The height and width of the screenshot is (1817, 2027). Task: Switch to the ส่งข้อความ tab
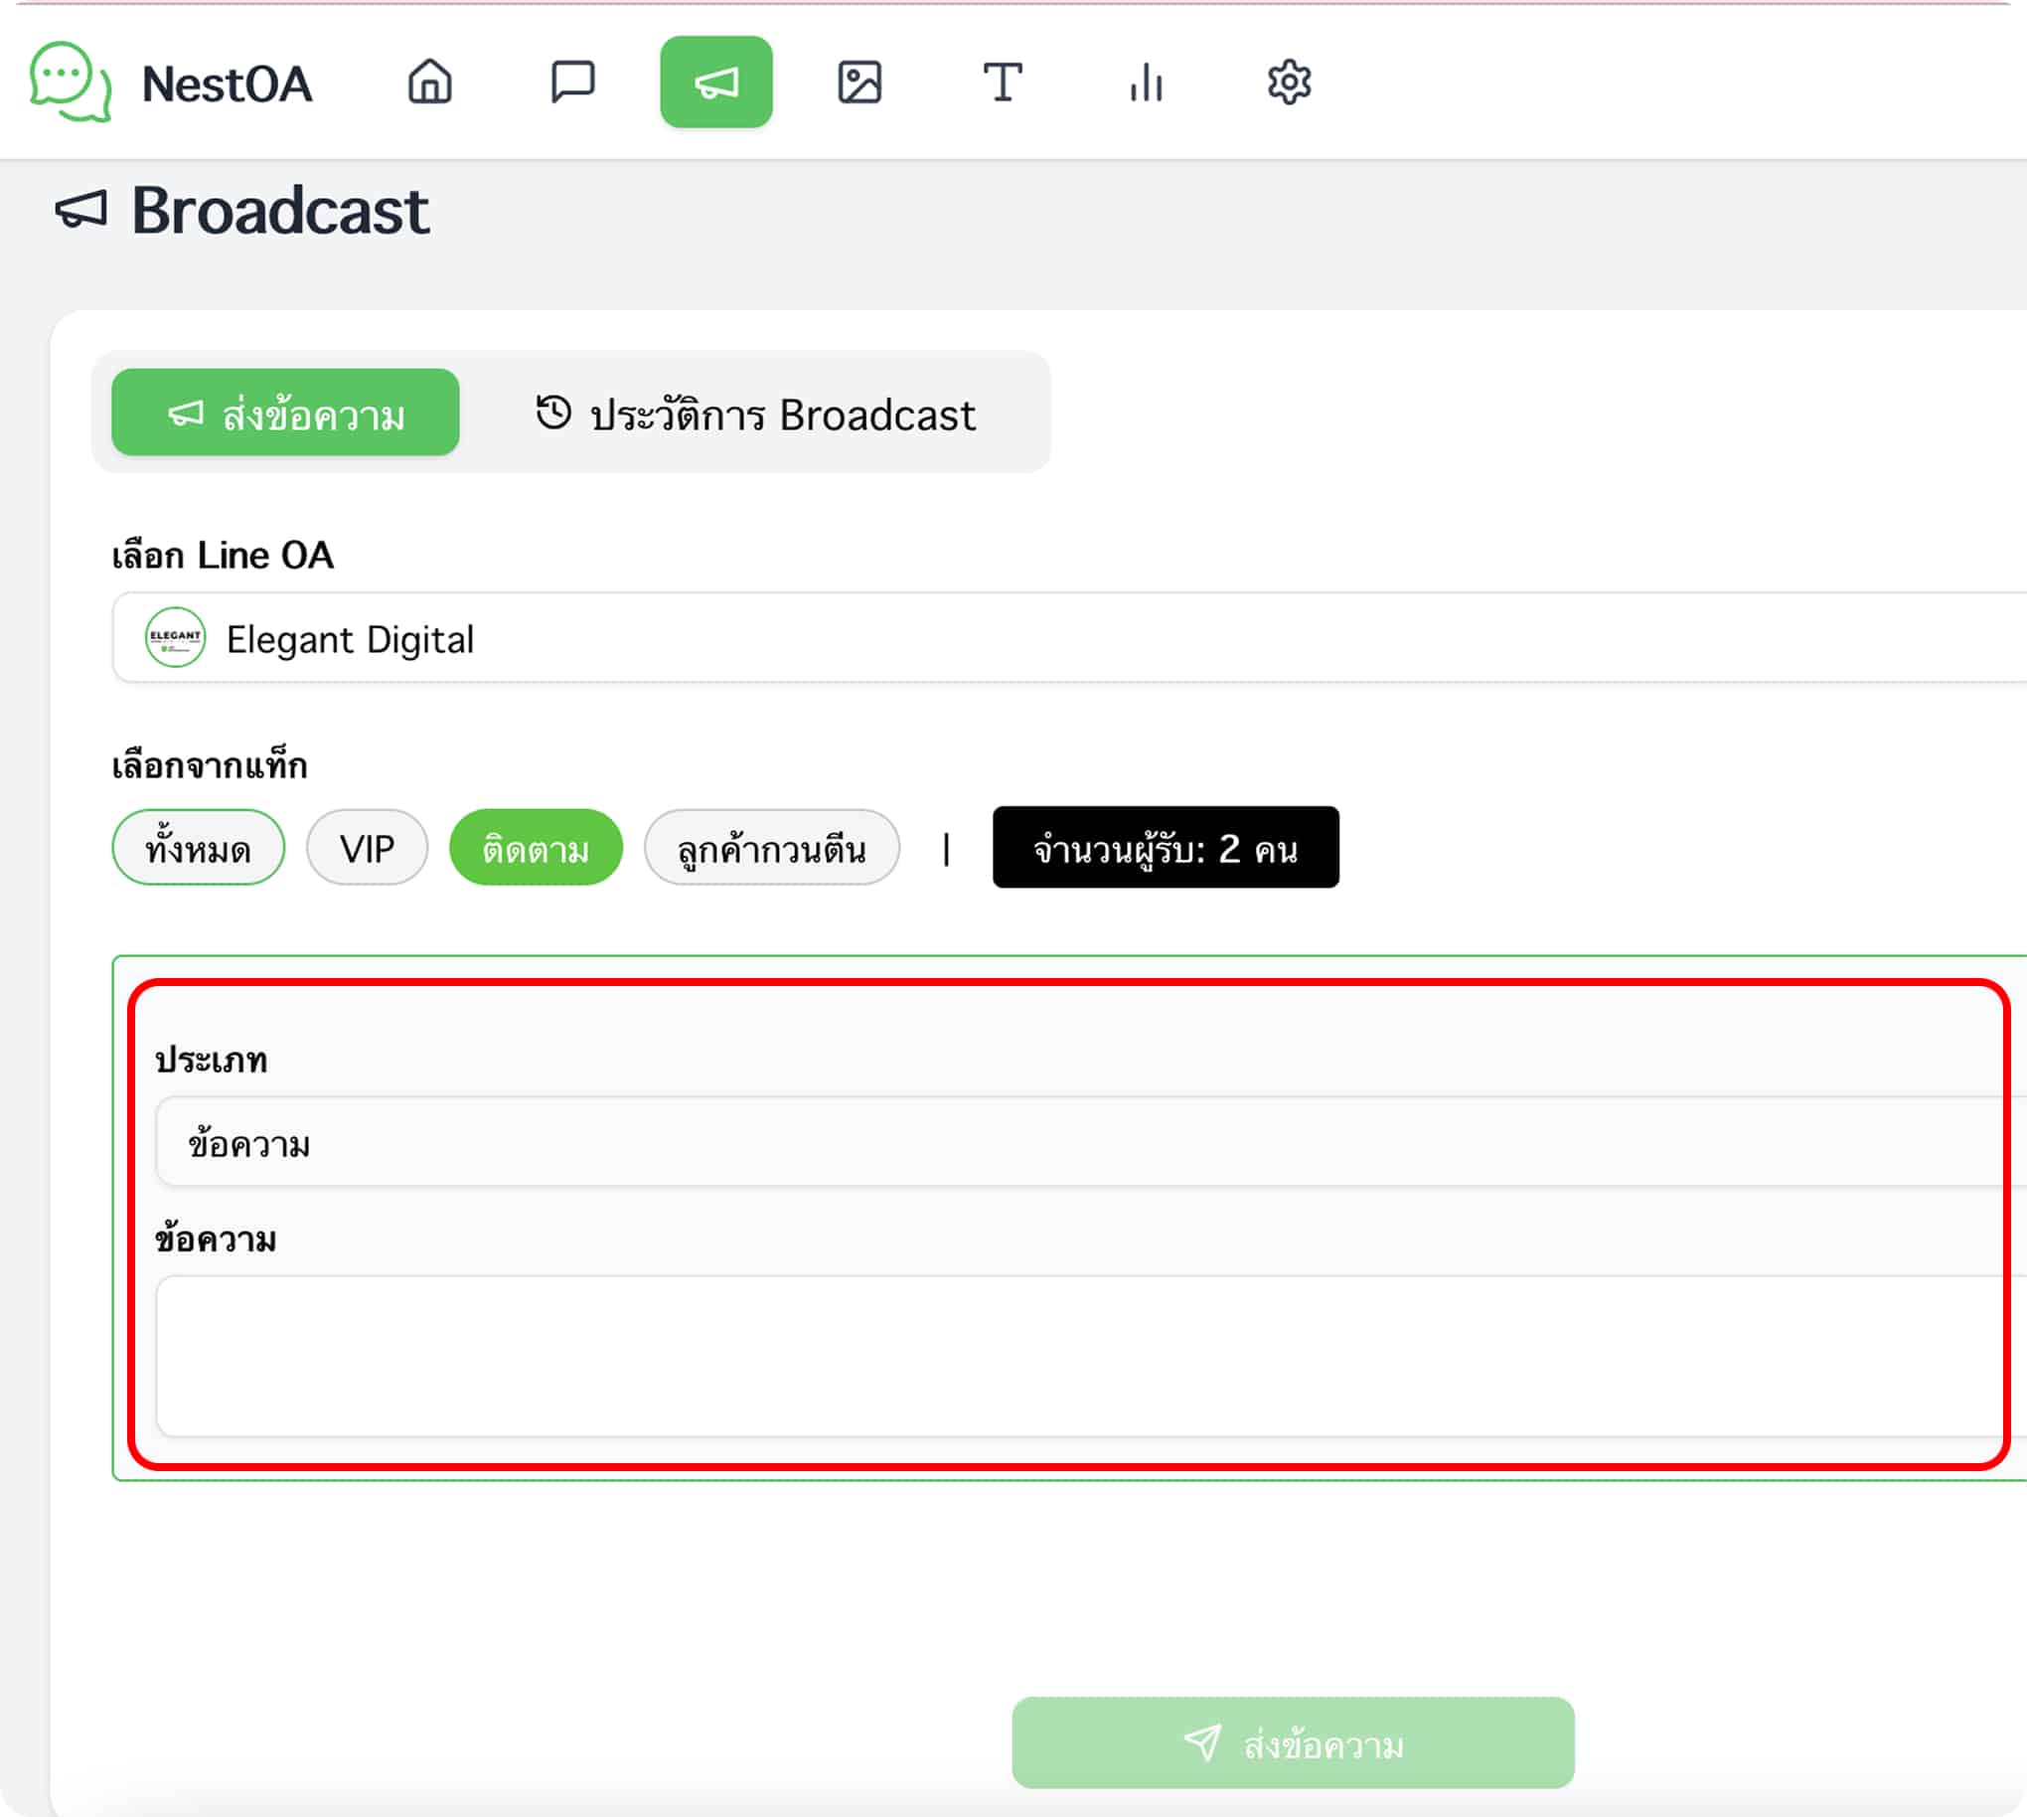[285, 413]
